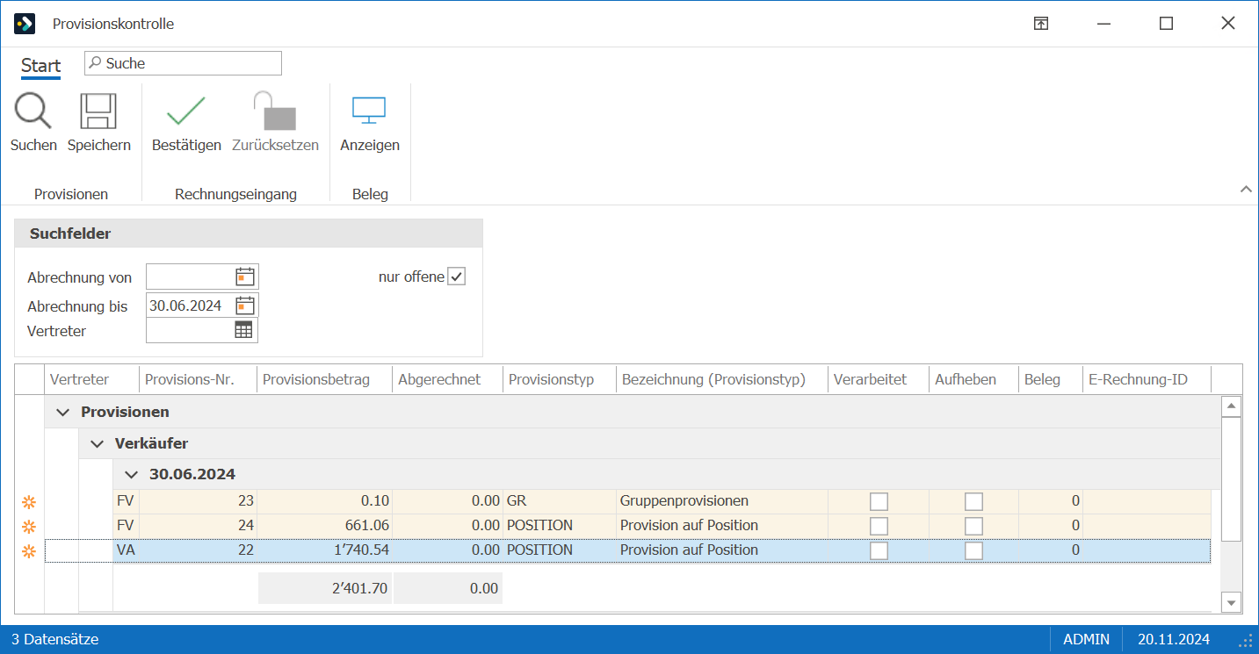
Task: Open the Vertreter lookup table icon
Action: (x=243, y=330)
